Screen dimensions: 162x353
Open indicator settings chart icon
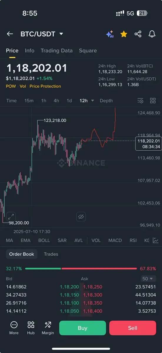point(156,240)
